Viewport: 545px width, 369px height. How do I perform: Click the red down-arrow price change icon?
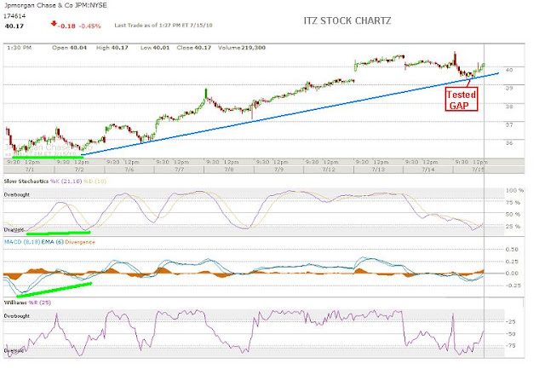[54, 24]
